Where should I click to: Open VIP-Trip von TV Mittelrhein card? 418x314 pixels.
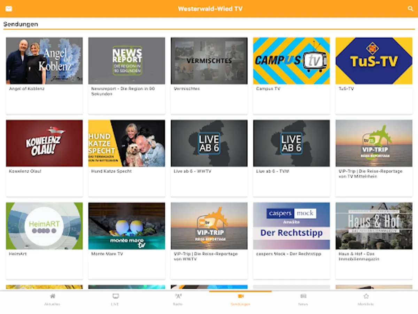point(374,158)
